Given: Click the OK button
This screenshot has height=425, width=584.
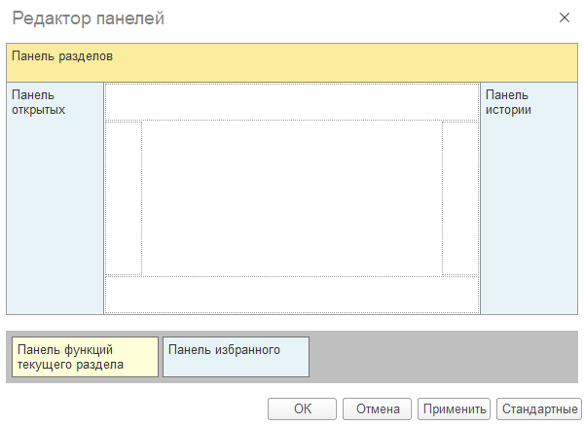Looking at the screenshot, I should coord(302,408).
